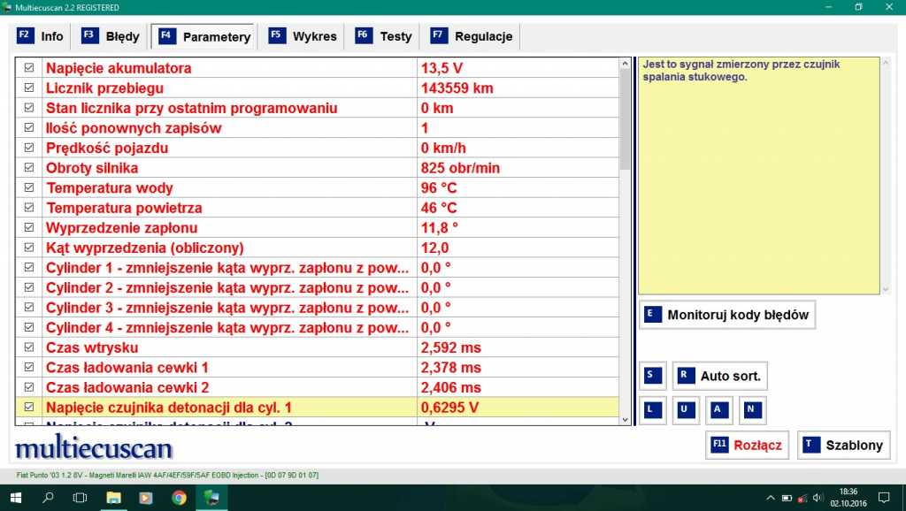Click Monitoruj kody błędów button
The width and height of the screenshot is (906, 511).
726,315
